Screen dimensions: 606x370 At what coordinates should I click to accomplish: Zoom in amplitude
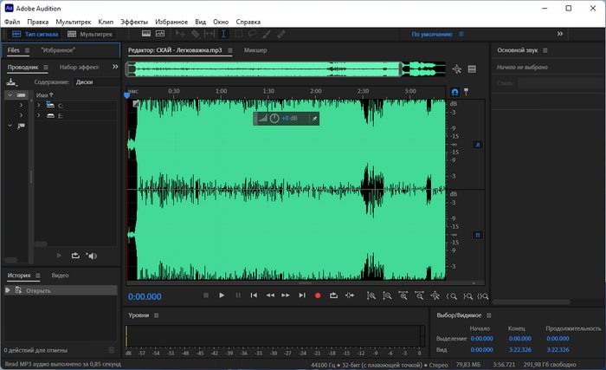tap(371, 296)
